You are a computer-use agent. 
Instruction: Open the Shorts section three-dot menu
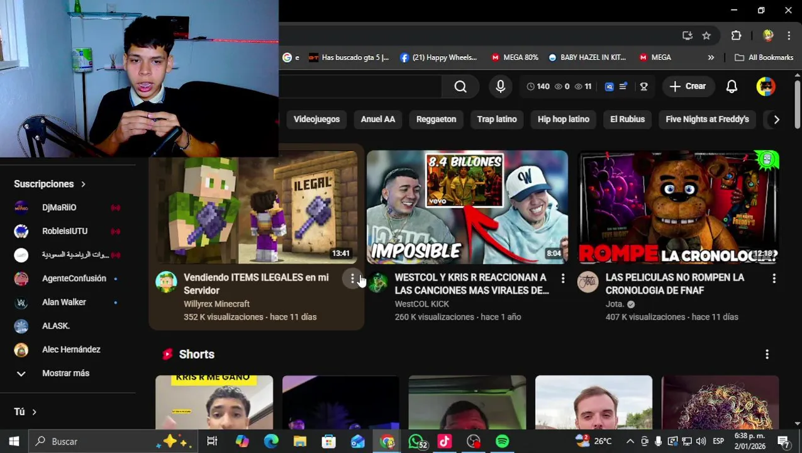(x=767, y=354)
